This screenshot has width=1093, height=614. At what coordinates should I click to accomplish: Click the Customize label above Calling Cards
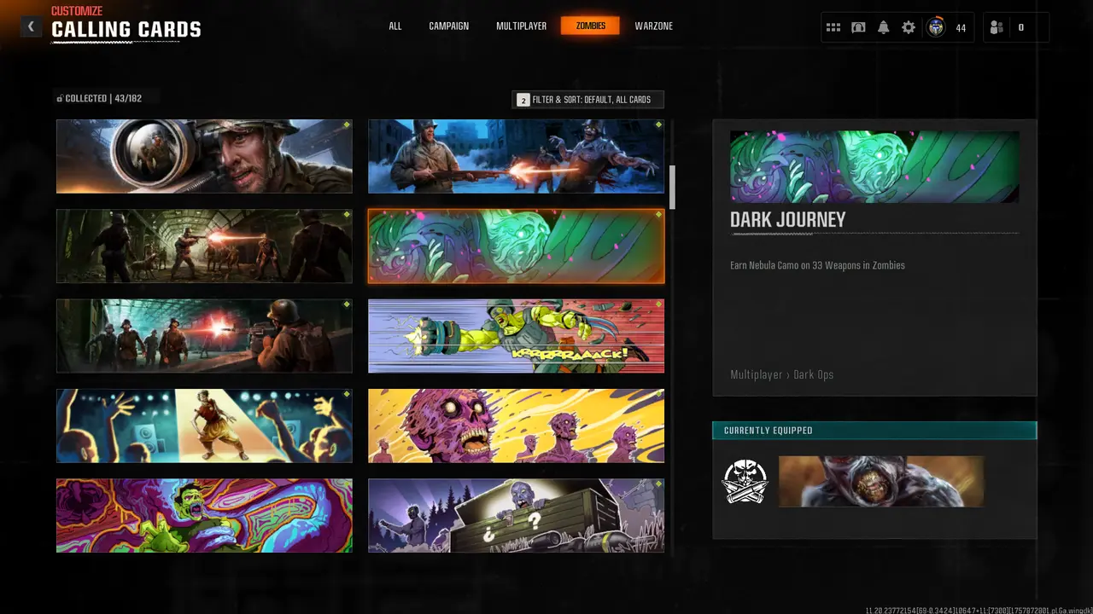tap(77, 11)
